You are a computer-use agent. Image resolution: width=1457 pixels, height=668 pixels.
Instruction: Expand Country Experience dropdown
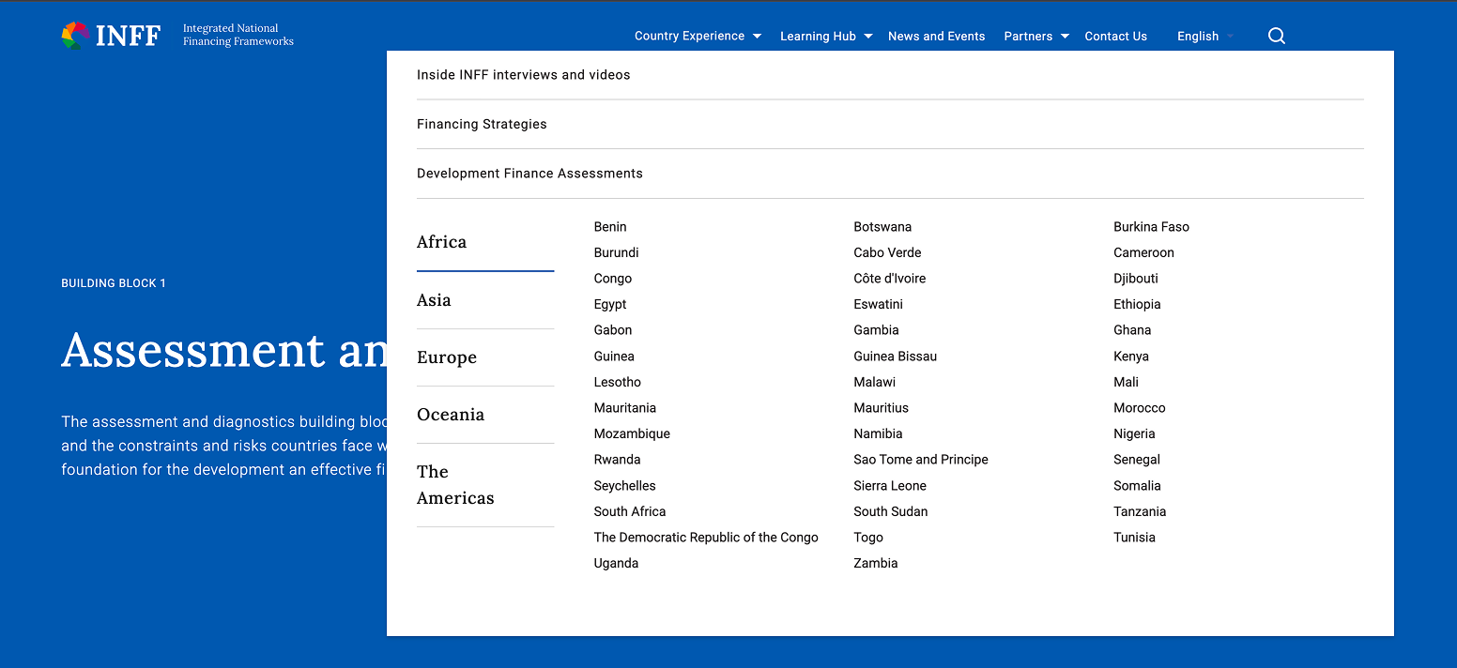click(698, 36)
